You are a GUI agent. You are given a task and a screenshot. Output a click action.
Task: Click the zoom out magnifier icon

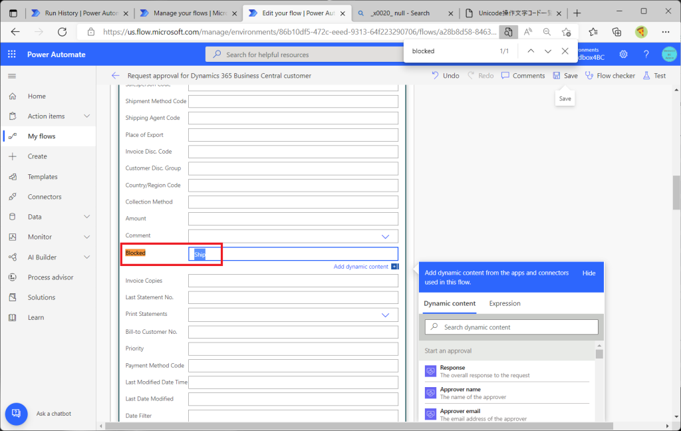547,32
